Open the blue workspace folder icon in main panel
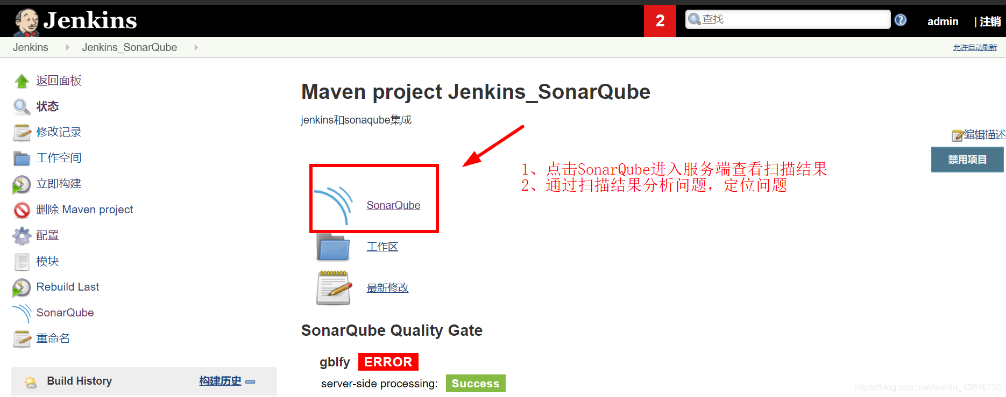The width and height of the screenshot is (1006, 397). (x=334, y=247)
